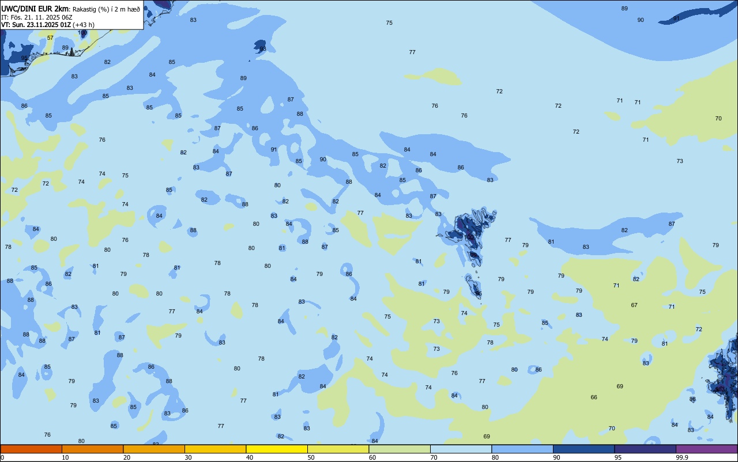
Task: Click the legend scale label '20'
Action: [127, 457]
